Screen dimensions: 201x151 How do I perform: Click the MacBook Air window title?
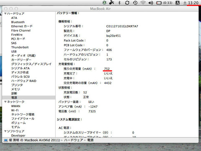(x=100, y=9)
